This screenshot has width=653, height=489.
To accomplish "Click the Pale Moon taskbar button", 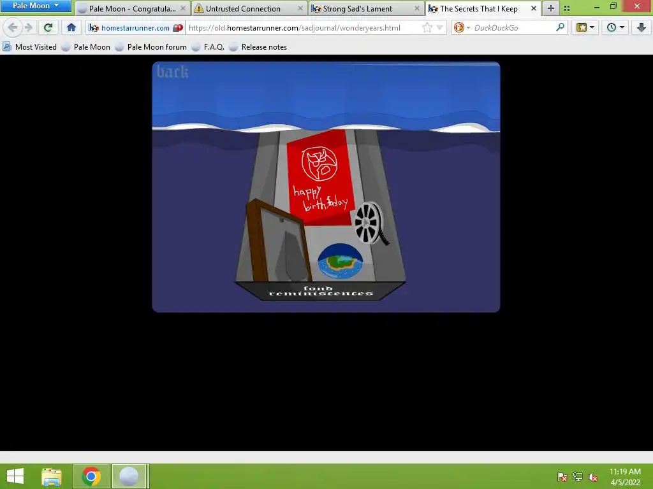I will tap(129, 476).
